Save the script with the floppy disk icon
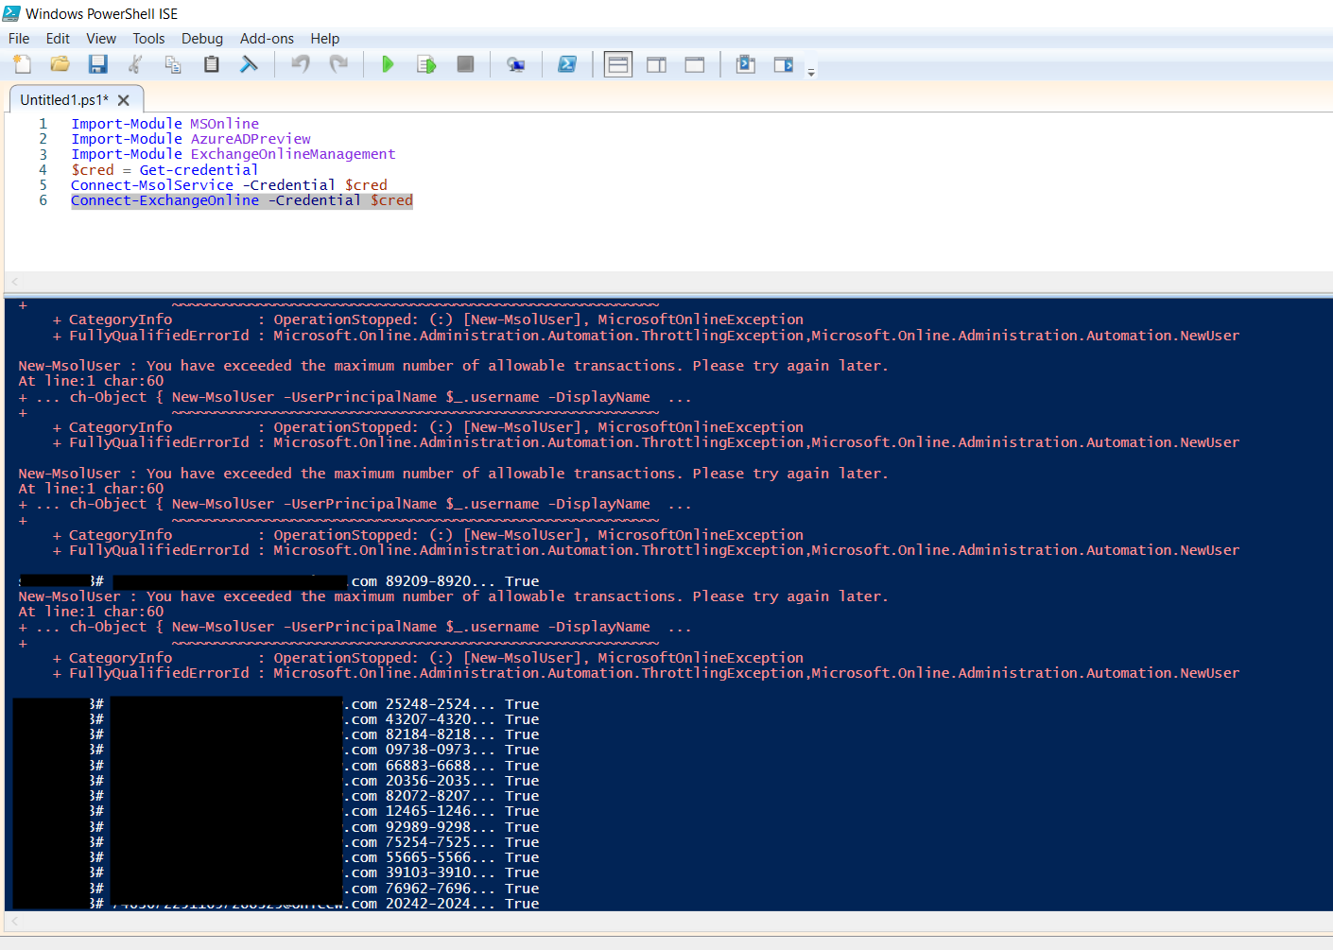Viewport: 1333px width, 950px height. pos(97,64)
